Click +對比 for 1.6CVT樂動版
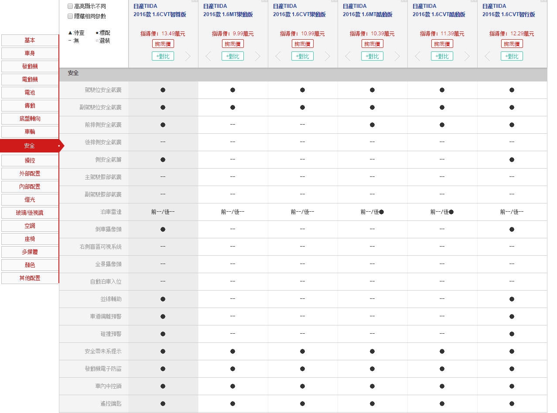The width and height of the screenshot is (557, 413). click(x=302, y=56)
